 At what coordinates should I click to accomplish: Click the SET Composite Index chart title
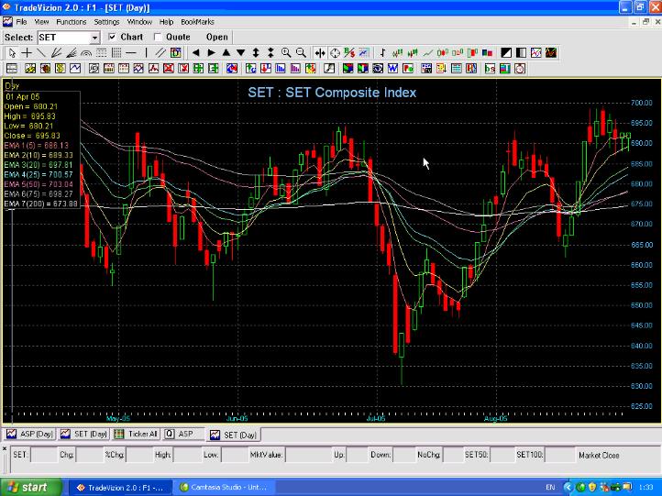tap(332, 93)
